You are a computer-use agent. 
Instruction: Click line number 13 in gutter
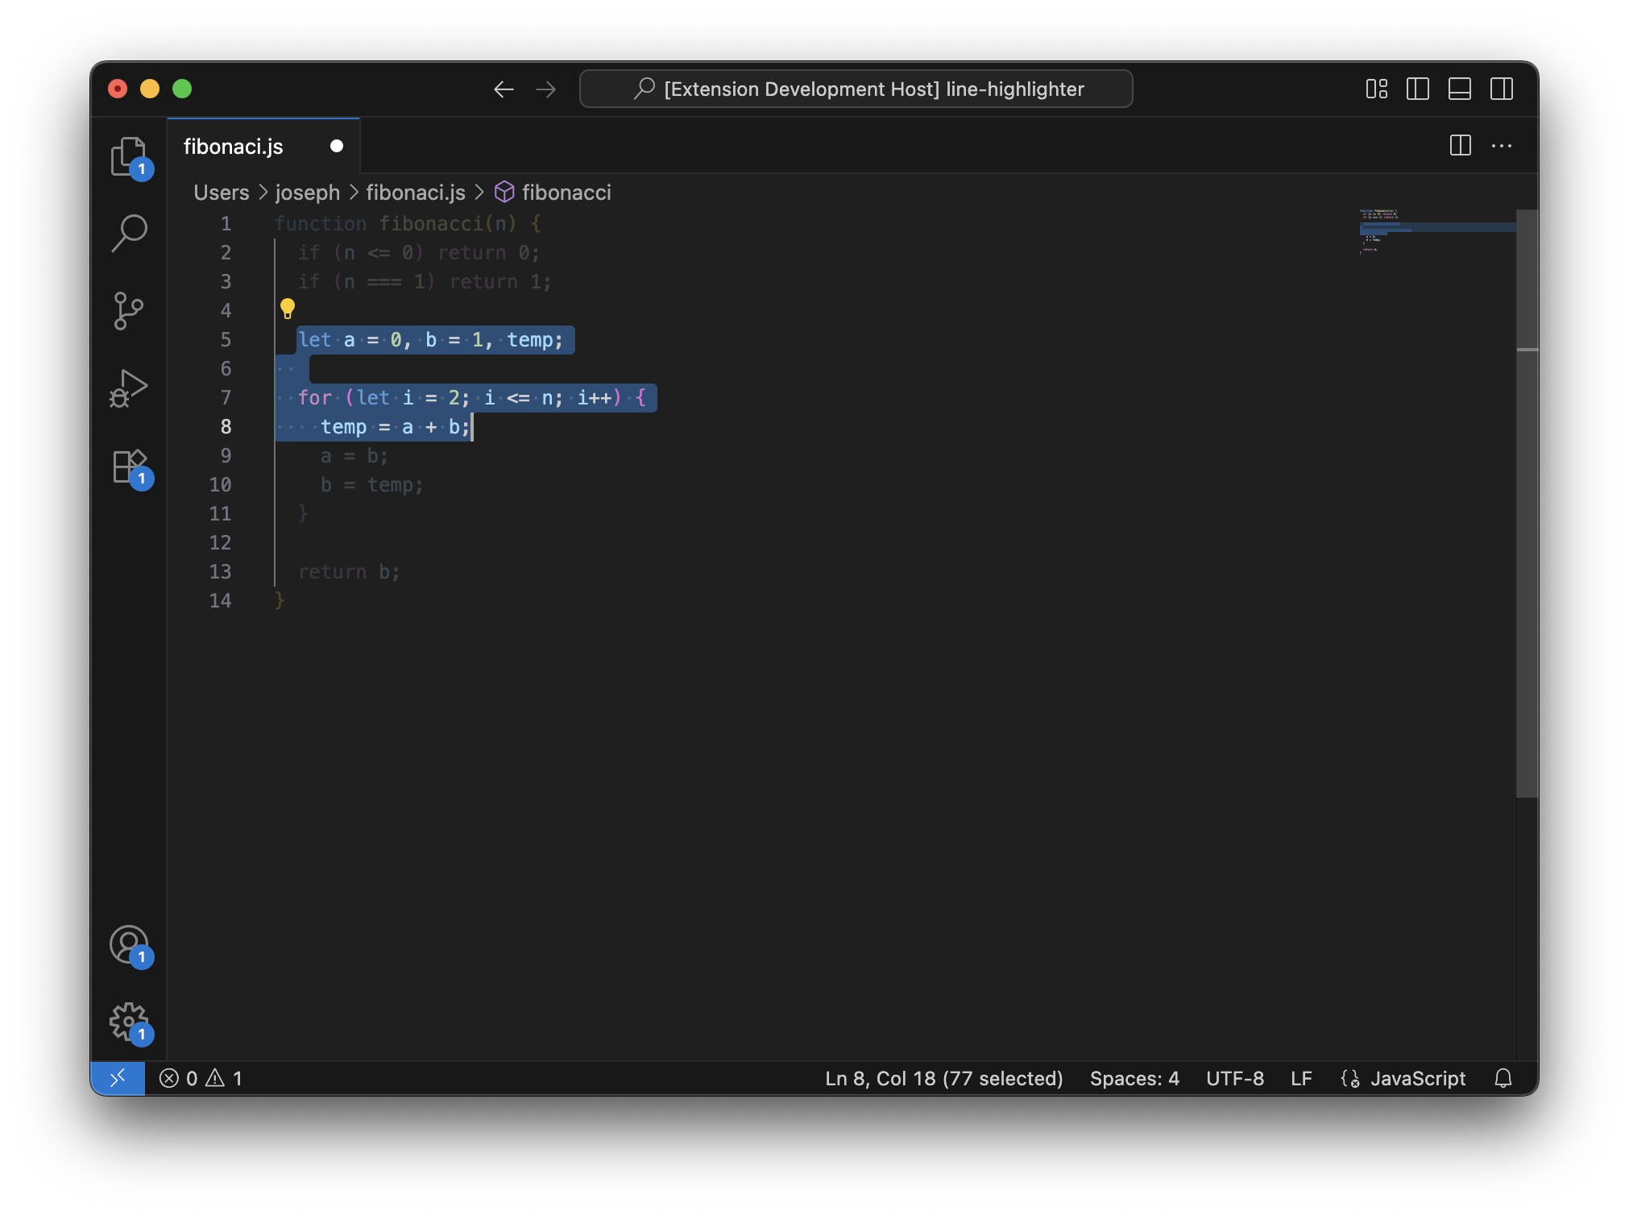coord(220,572)
